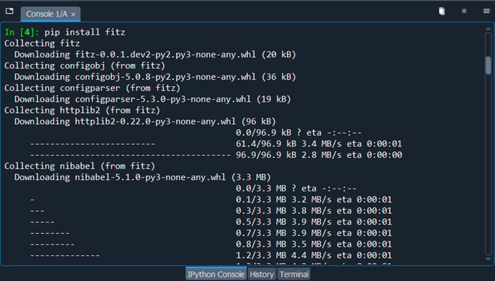Click the browse tabs icon left of Console 1/A
Viewport: 495px width, 281px height.
click(x=9, y=11)
